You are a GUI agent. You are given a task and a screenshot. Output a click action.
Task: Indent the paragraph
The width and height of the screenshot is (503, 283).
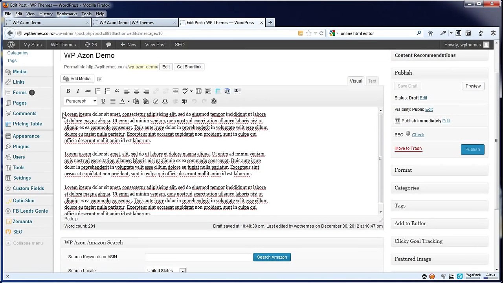[x=184, y=101]
